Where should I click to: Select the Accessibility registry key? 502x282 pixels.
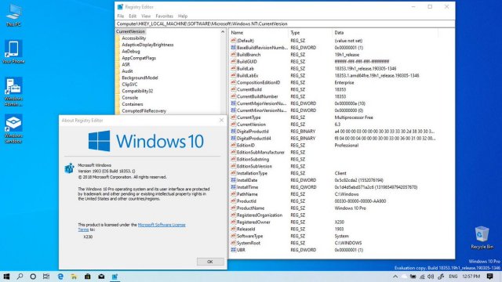tap(133, 38)
